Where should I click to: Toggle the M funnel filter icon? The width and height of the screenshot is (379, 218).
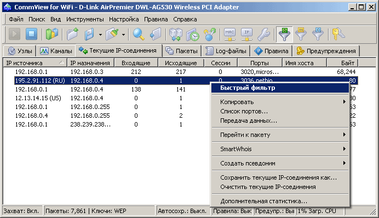pyautogui.click(x=301, y=34)
